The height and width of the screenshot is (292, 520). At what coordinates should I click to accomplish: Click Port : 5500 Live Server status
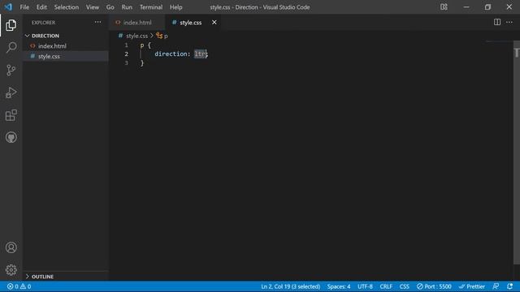click(434, 286)
